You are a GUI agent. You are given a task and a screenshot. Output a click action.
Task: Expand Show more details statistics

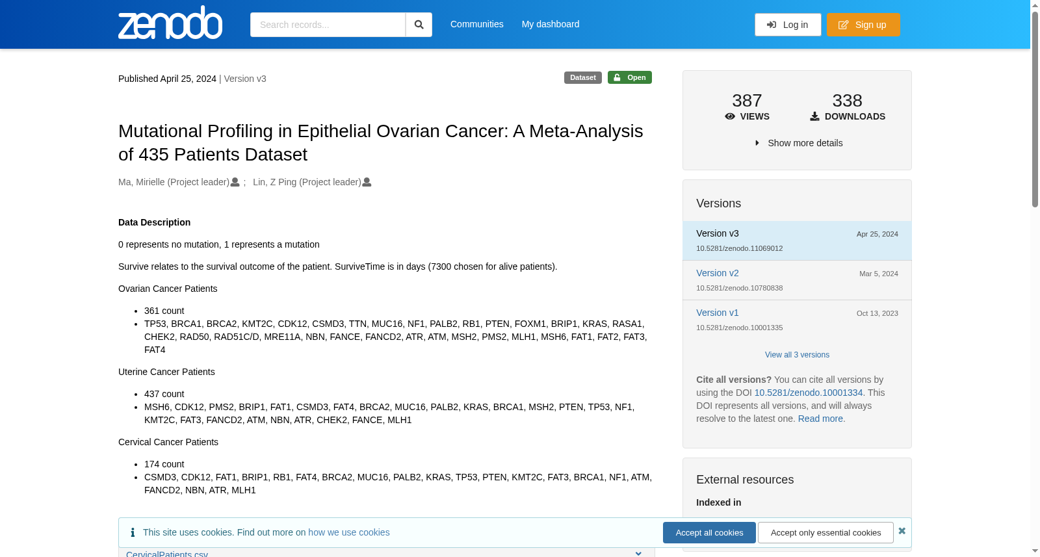tap(799, 143)
